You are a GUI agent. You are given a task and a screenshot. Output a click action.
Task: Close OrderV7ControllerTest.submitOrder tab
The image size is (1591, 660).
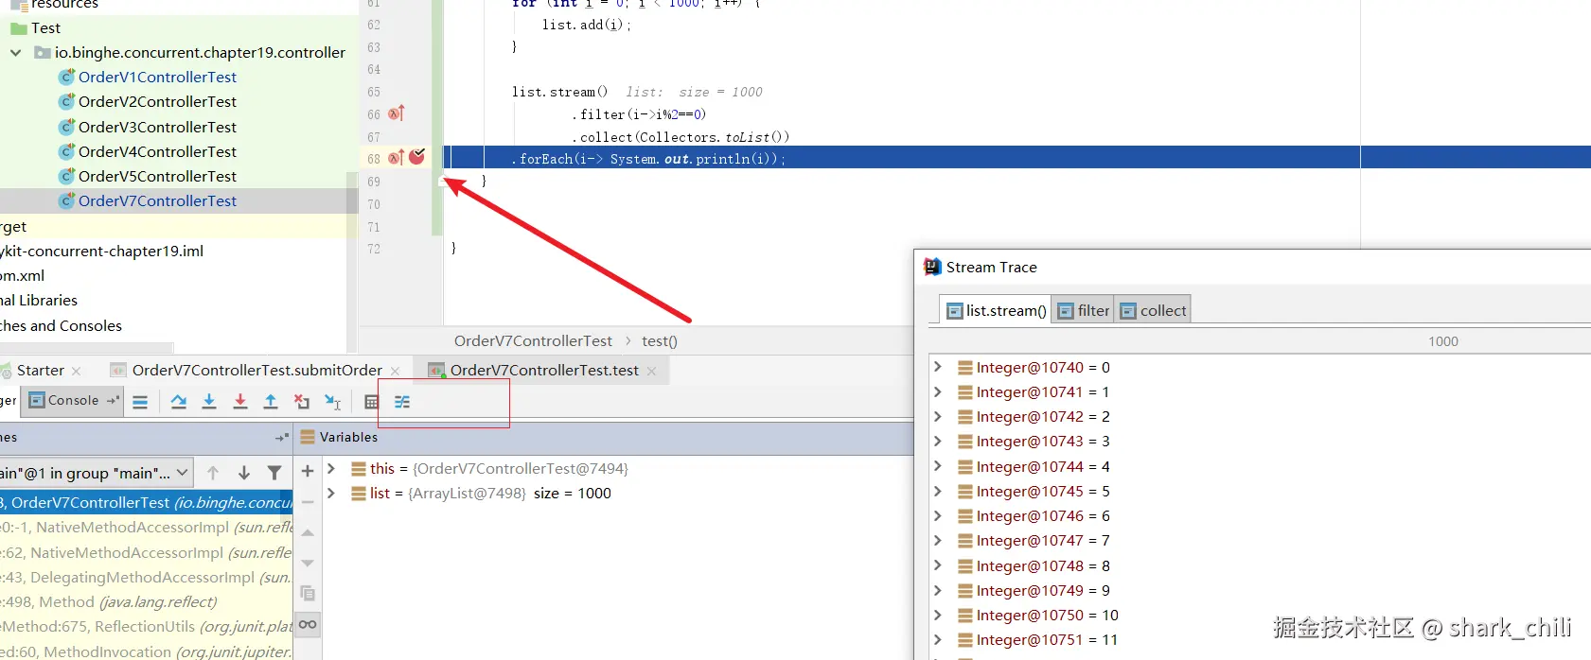tap(395, 372)
